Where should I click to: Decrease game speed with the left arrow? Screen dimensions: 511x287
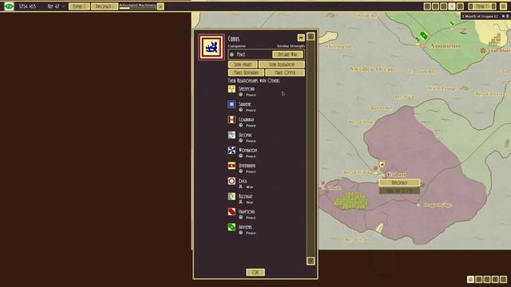point(470,6)
